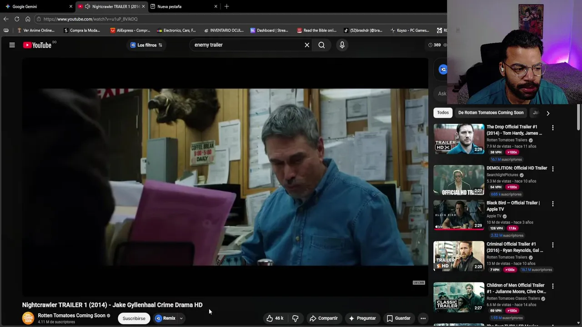Viewport: 582px width, 327px height.
Task: Expand the Remix dropdown arrow
Action: pyautogui.click(x=181, y=318)
